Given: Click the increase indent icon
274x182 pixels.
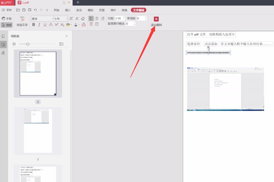Looking at the screenshot, I should coord(91,24).
